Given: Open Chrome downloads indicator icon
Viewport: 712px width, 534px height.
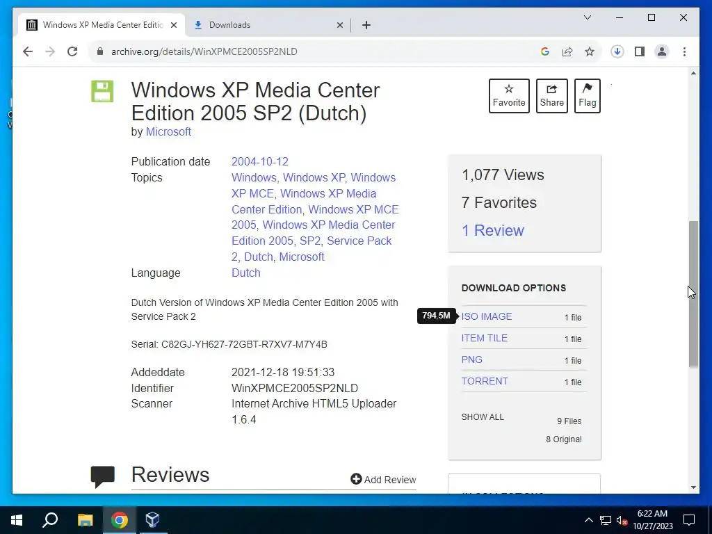Looking at the screenshot, I should pos(617,51).
